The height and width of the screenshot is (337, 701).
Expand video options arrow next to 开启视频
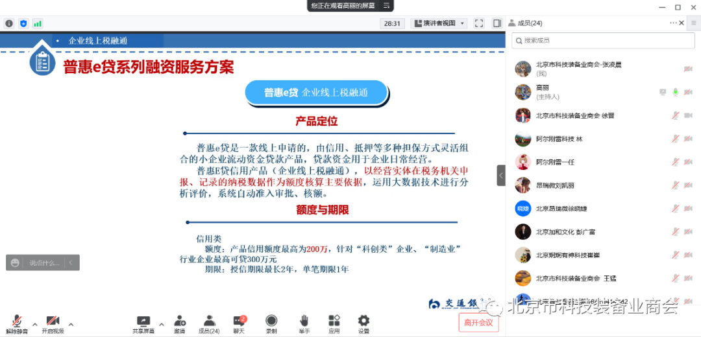71,325
